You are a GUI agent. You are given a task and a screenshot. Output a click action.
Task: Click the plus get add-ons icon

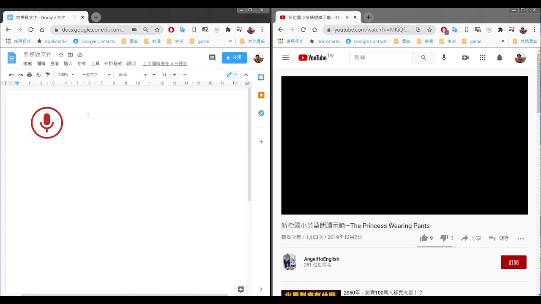[x=261, y=142]
